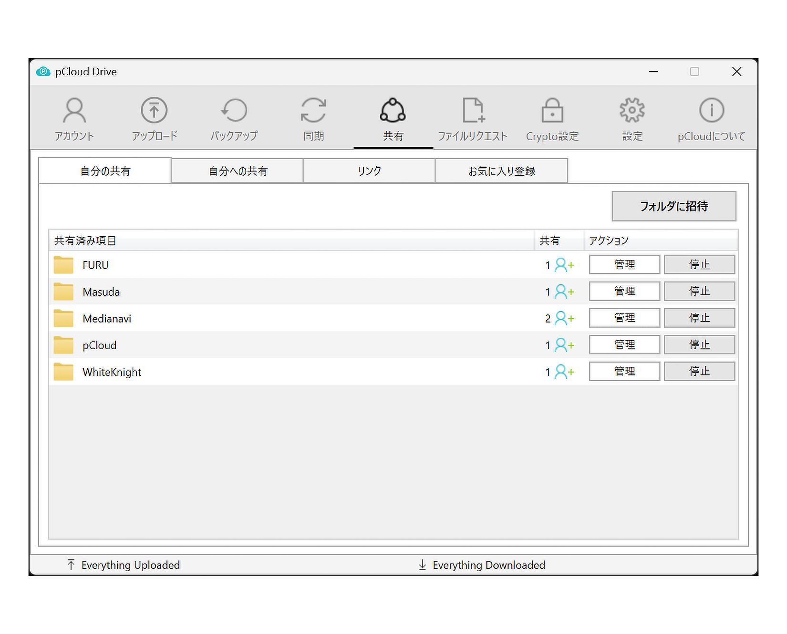The height and width of the screenshot is (634, 787).
Task: Click the アクション column header
Action: (x=661, y=241)
